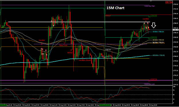Click the London closed label
The height and width of the screenshot is (107, 179).
85,60
